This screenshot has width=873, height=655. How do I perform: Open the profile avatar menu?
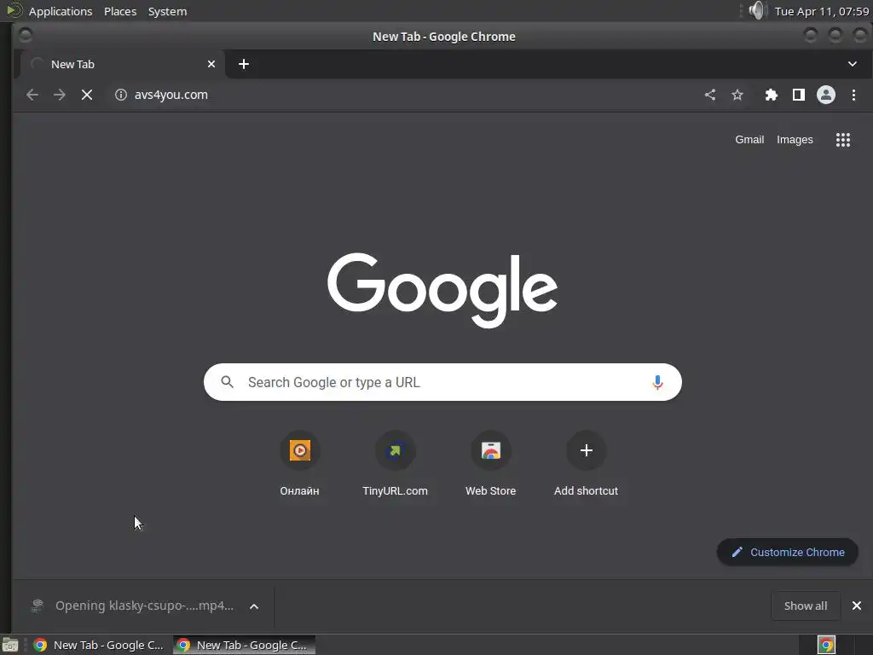825,95
